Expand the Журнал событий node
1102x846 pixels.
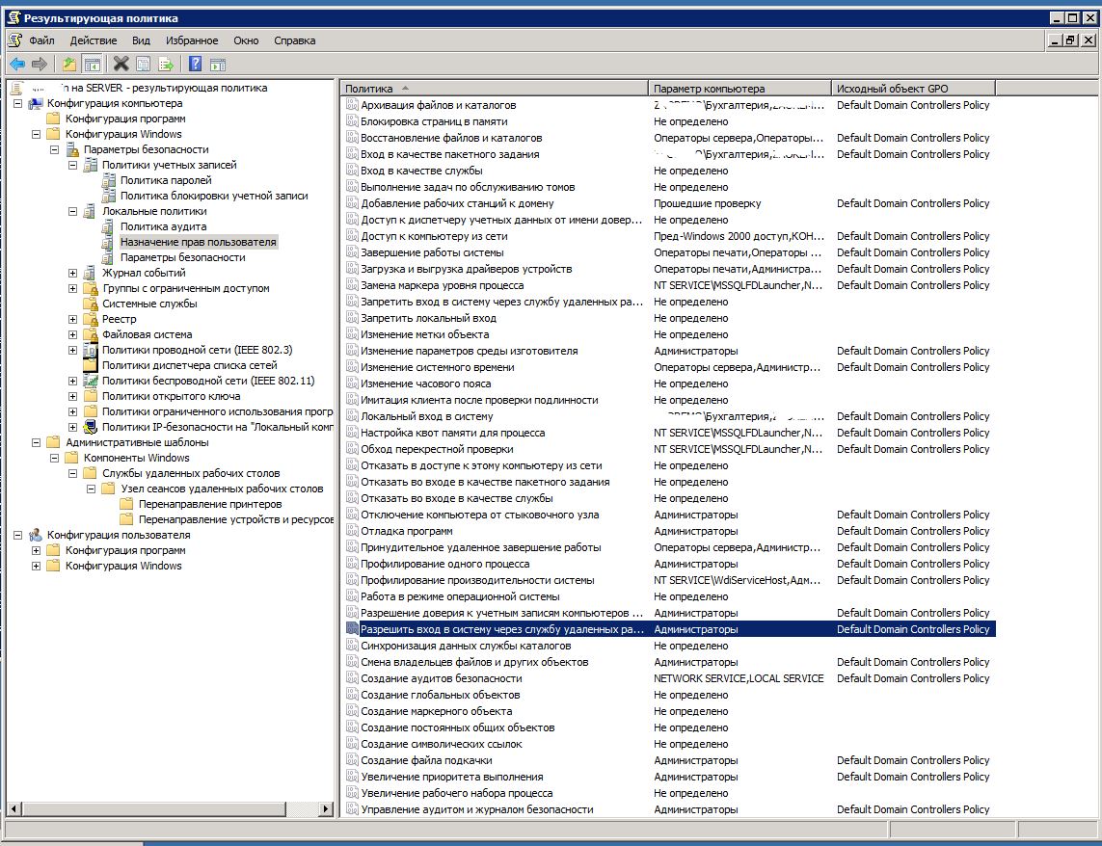point(72,273)
